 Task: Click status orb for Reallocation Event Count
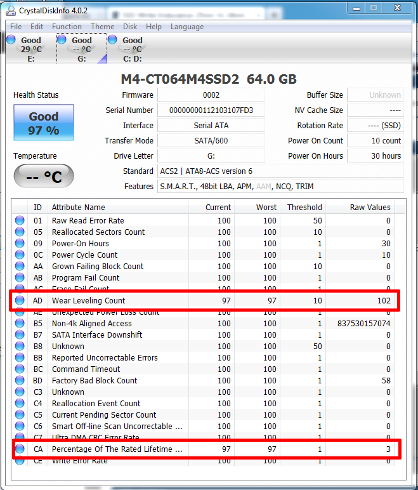click(20, 403)
